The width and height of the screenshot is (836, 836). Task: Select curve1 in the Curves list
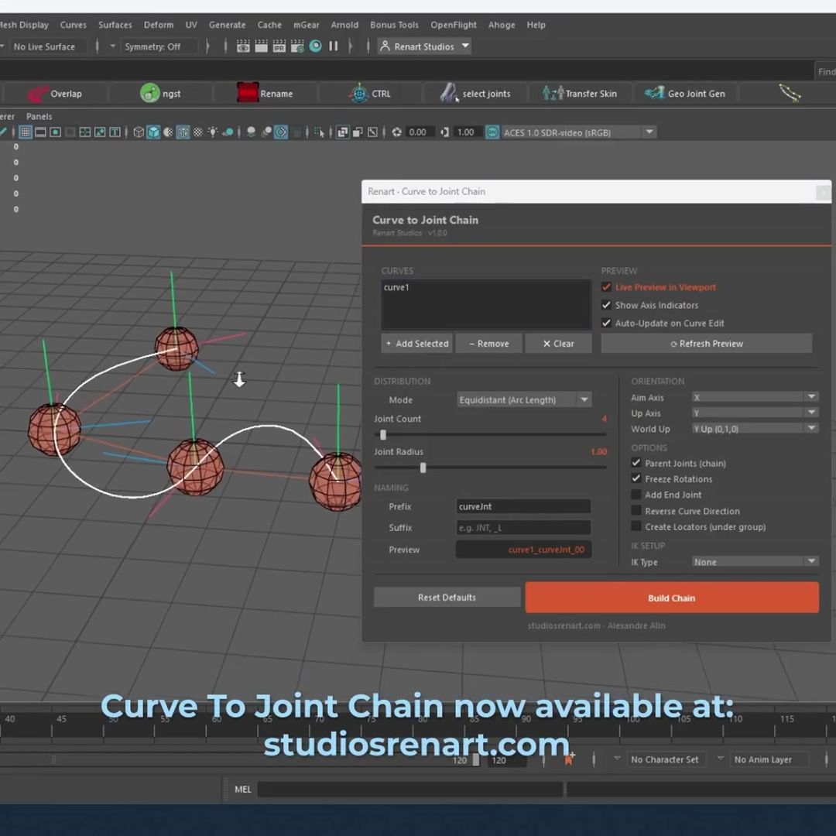[x=396, y=287]
